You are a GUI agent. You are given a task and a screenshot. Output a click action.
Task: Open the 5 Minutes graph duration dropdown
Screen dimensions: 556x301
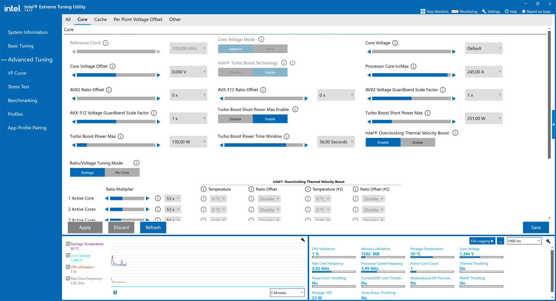click(x=287, y=293)
